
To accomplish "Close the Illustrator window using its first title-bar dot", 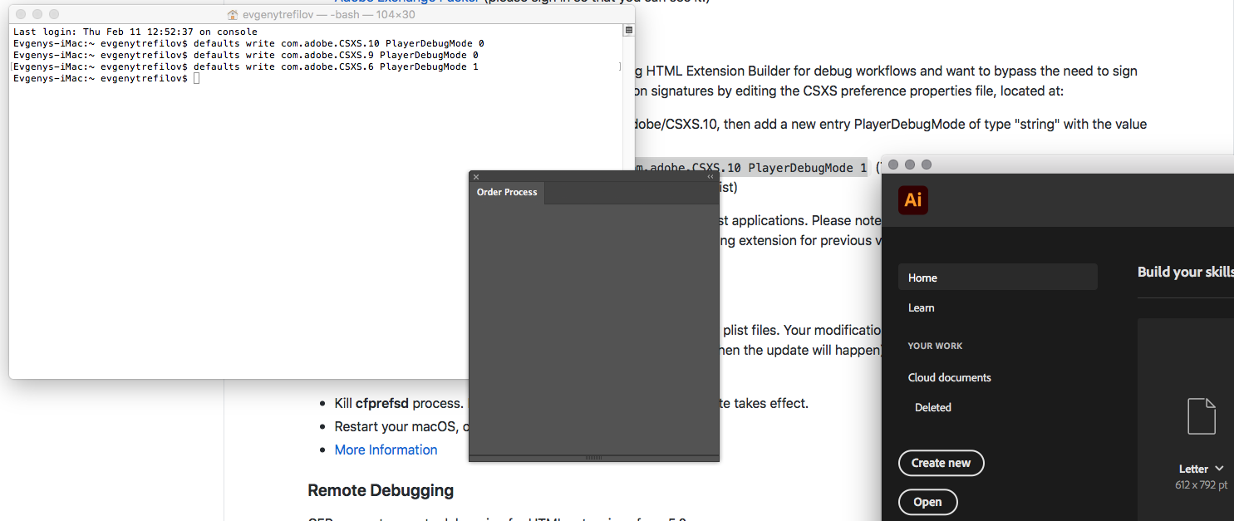I will point(894,165).
